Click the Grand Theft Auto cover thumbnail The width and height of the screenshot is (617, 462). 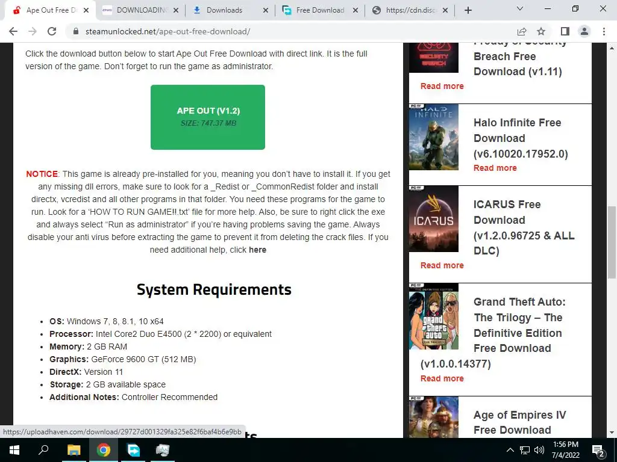click(x=434, y=316)
